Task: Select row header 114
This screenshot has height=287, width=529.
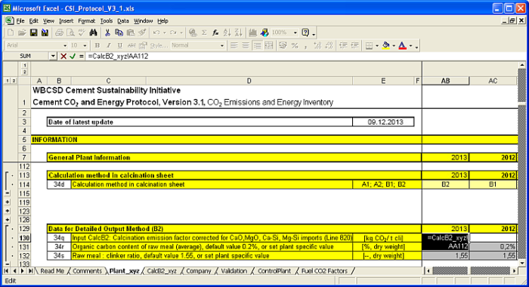Action: (24, 184)
